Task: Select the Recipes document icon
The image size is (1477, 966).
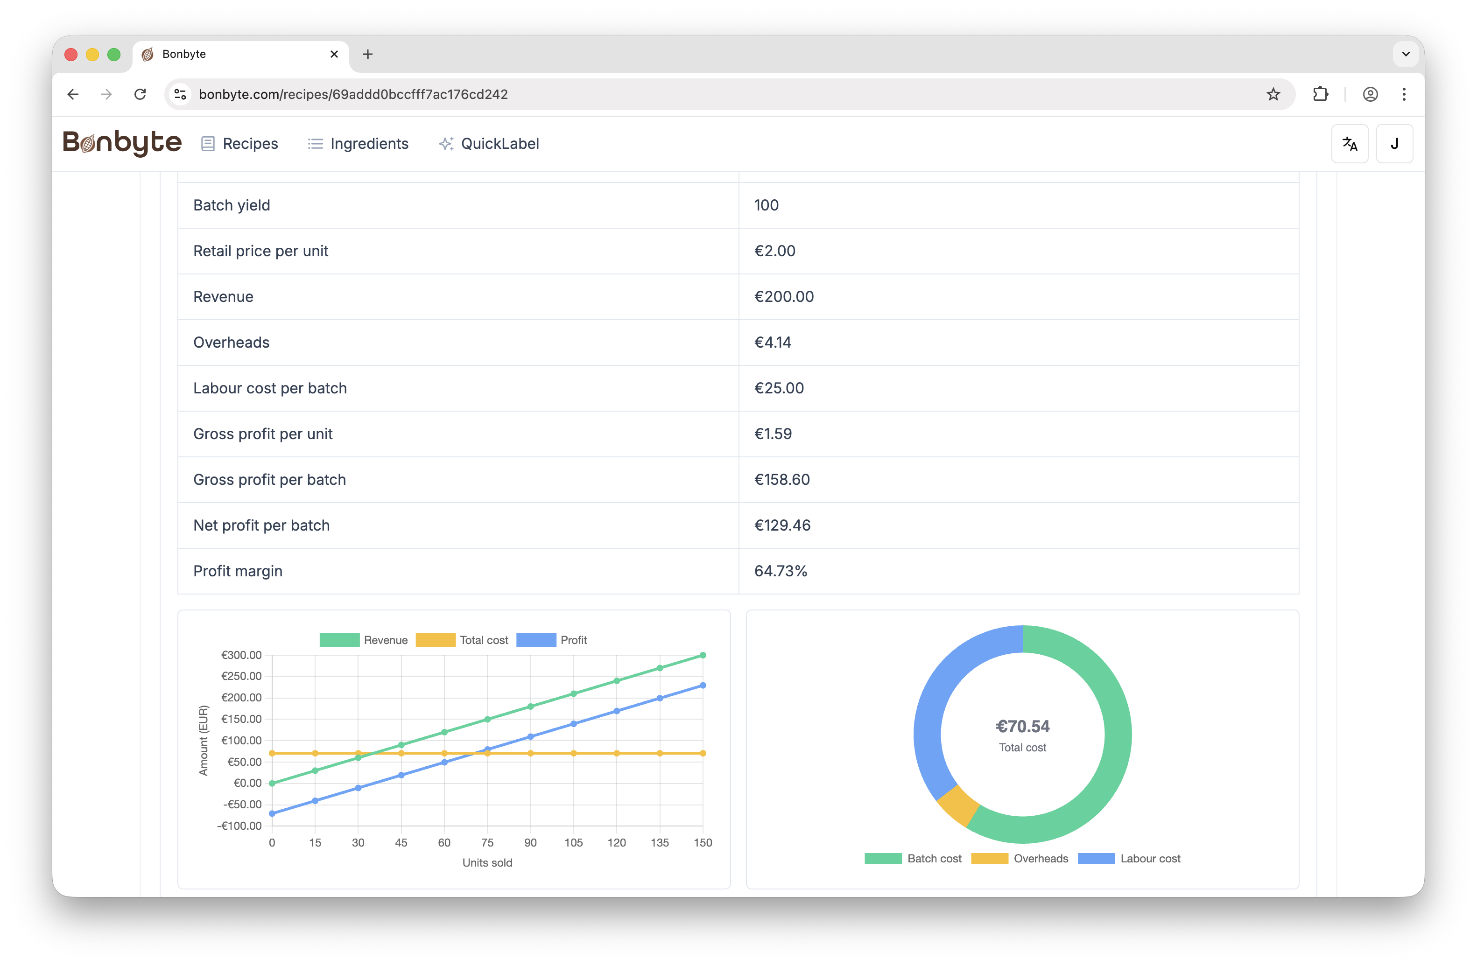Action: pyautogui.click(x=209, y=143)
